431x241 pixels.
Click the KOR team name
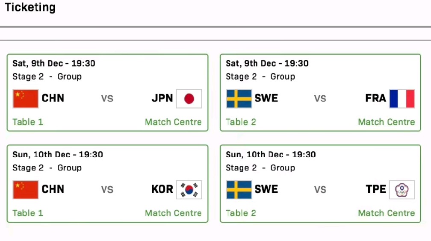pos(162,189)
